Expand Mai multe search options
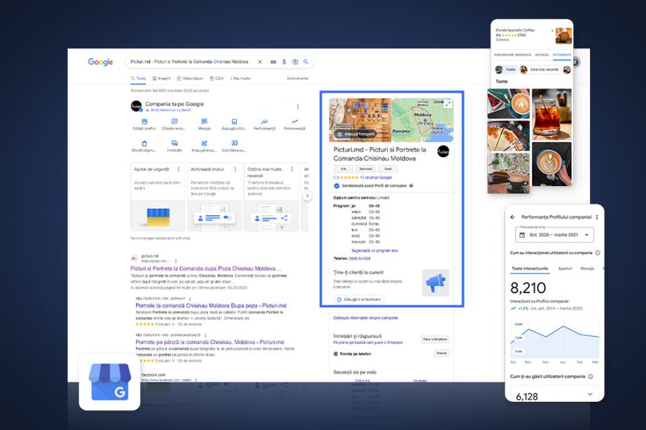Screen dimensions: 646x430 [x=241, y=78]
